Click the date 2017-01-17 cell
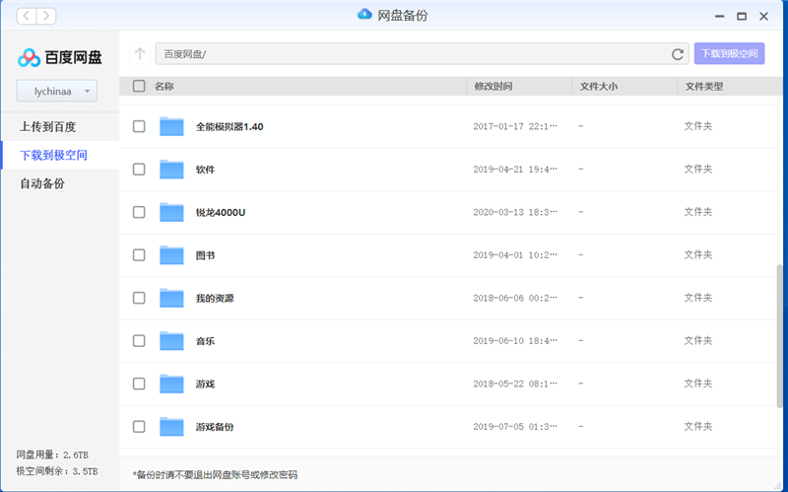 [x=515, y=126]
